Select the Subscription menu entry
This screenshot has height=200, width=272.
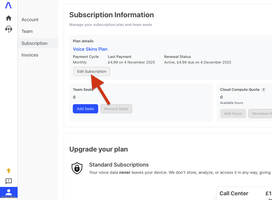(x=34, y=43)
